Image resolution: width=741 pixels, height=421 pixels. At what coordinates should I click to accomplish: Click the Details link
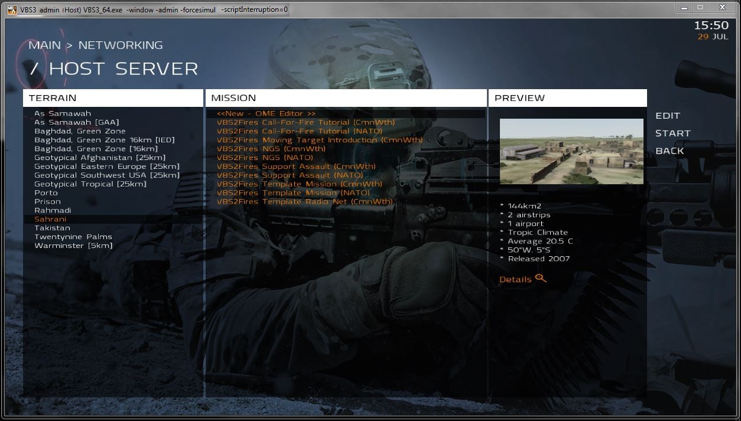[515, 279]
